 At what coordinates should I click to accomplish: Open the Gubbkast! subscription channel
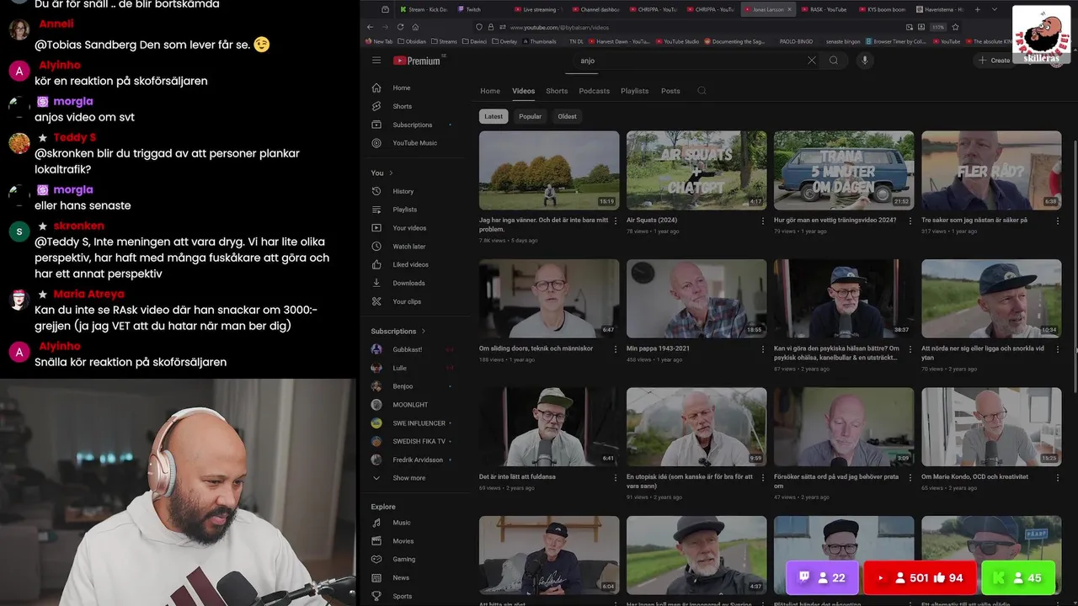pyautogui.click(x=407, y=349)
